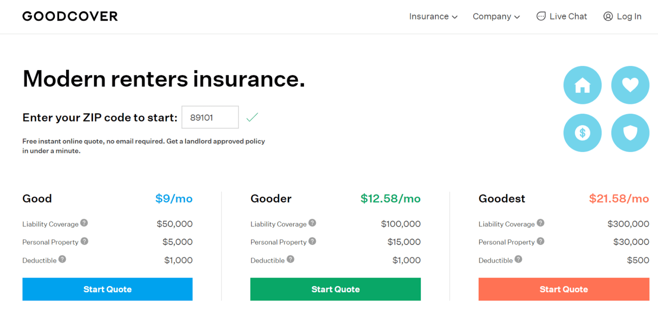Select the Live Chat menu item

(x=568, y=16)
